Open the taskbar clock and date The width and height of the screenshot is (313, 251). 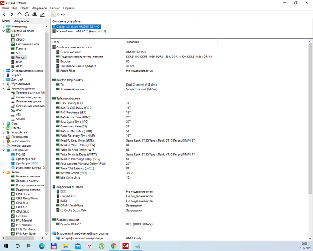coord(304,246)
